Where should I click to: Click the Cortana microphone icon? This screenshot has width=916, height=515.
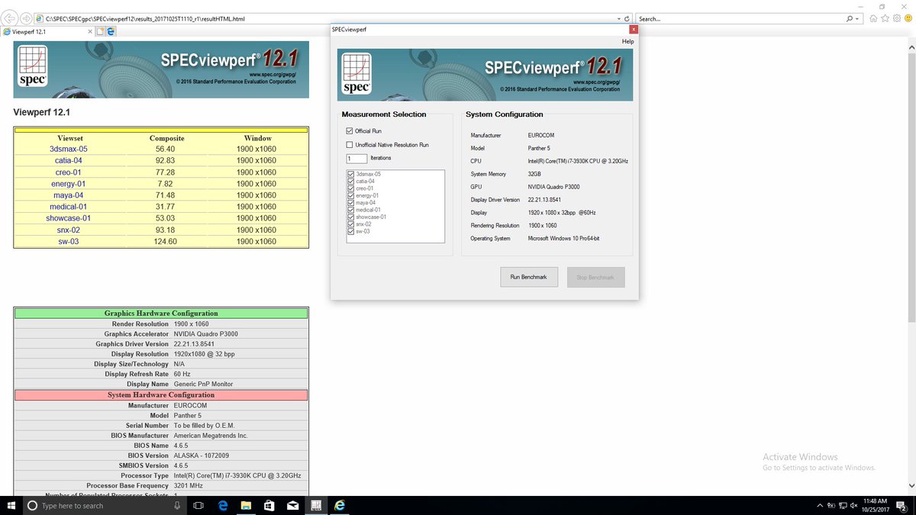177,505
